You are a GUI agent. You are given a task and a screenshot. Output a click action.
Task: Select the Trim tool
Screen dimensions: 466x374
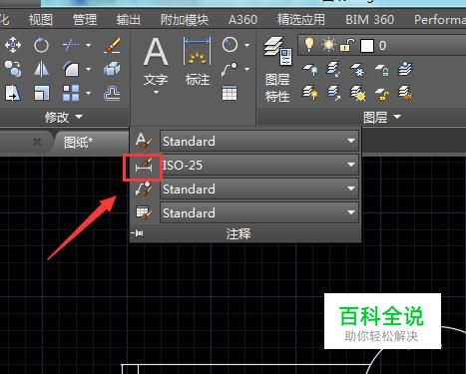pyautogui.click(x=70, y=45)
